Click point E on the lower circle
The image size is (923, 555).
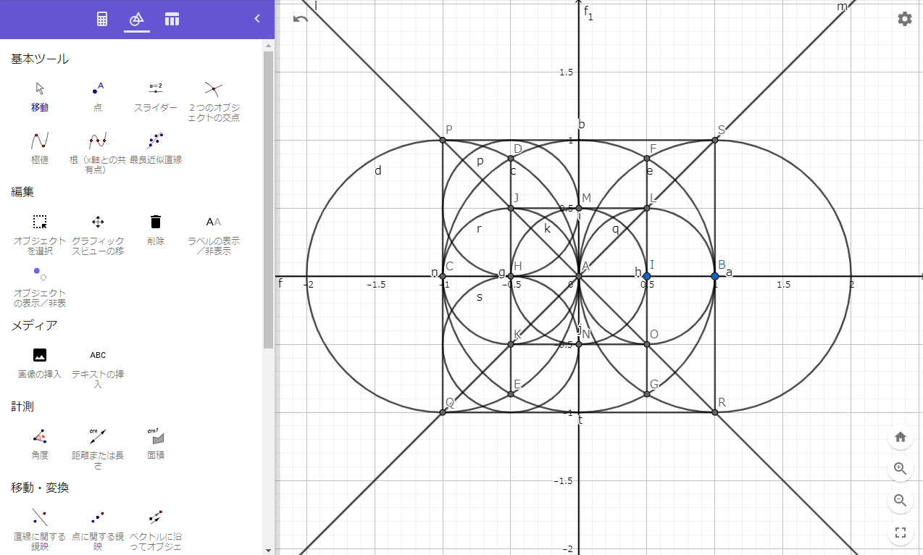point(511,394)
